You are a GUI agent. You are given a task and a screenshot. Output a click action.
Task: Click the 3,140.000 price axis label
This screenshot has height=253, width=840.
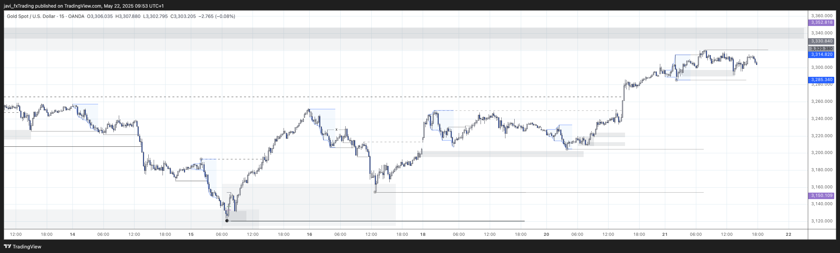click(822, 204)
